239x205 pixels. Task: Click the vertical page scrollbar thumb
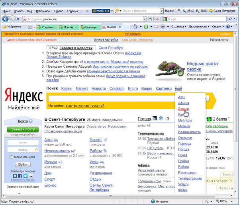click(x=235, y=89)
